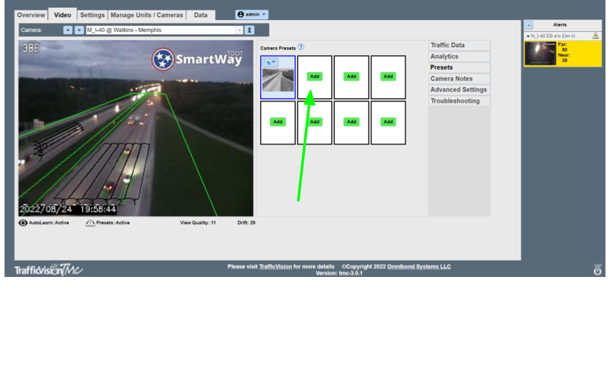Click the live camera video feed
This screenshot has height=371, width=610.
136,128
